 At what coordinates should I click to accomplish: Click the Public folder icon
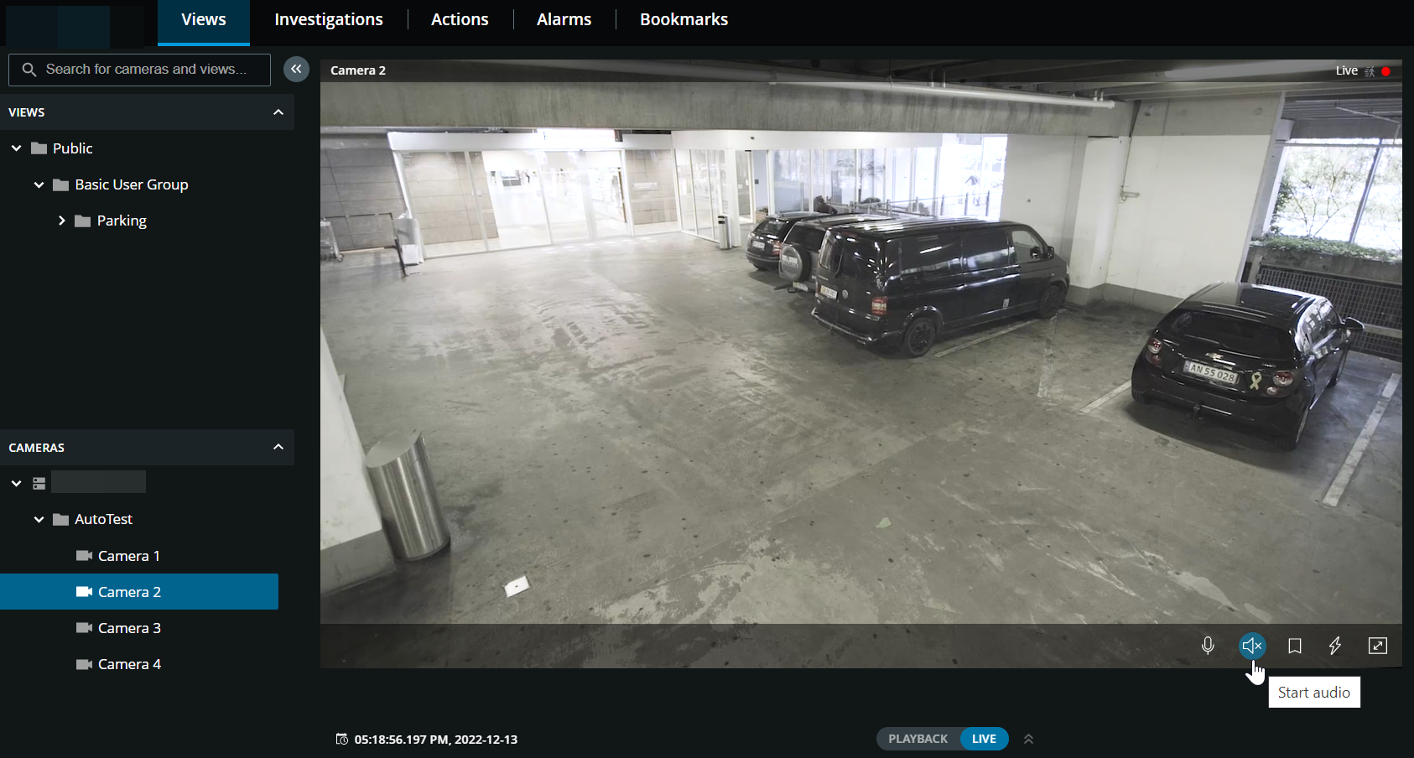click(x=39, y=148)
